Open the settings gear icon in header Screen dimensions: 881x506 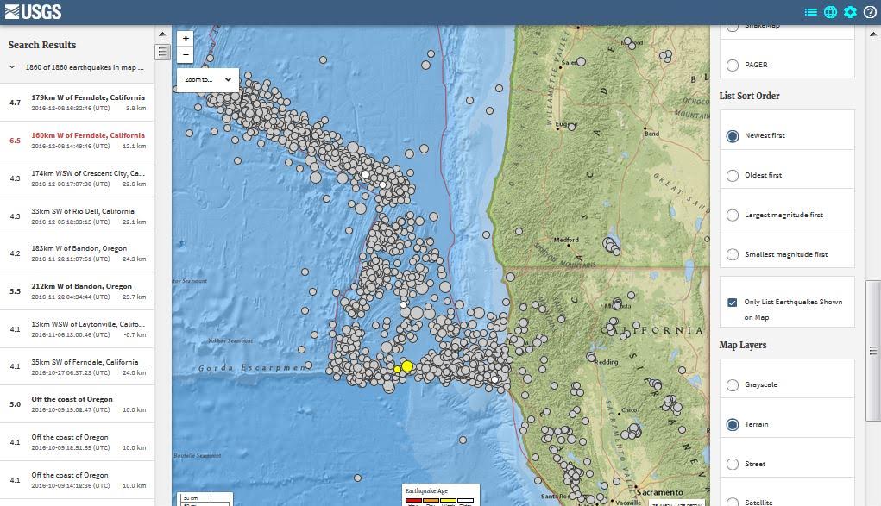[x=850, y=12]
